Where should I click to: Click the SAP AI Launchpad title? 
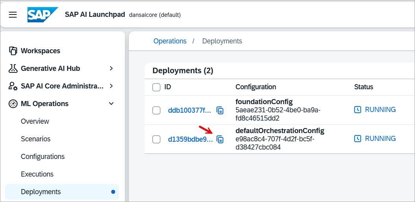[95, 14]
